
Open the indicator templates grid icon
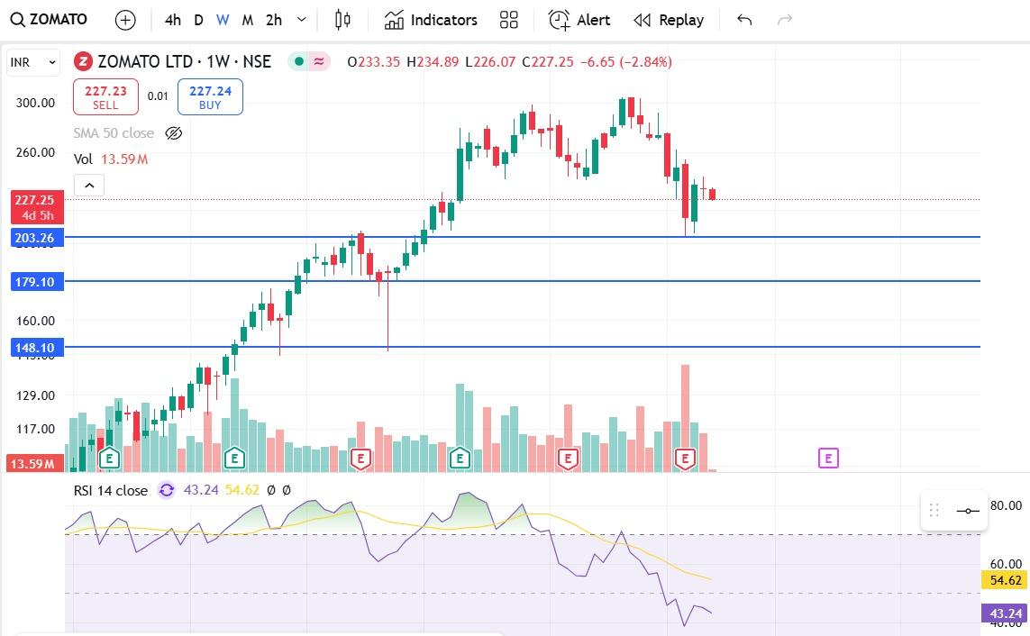(x=508, y=21)
